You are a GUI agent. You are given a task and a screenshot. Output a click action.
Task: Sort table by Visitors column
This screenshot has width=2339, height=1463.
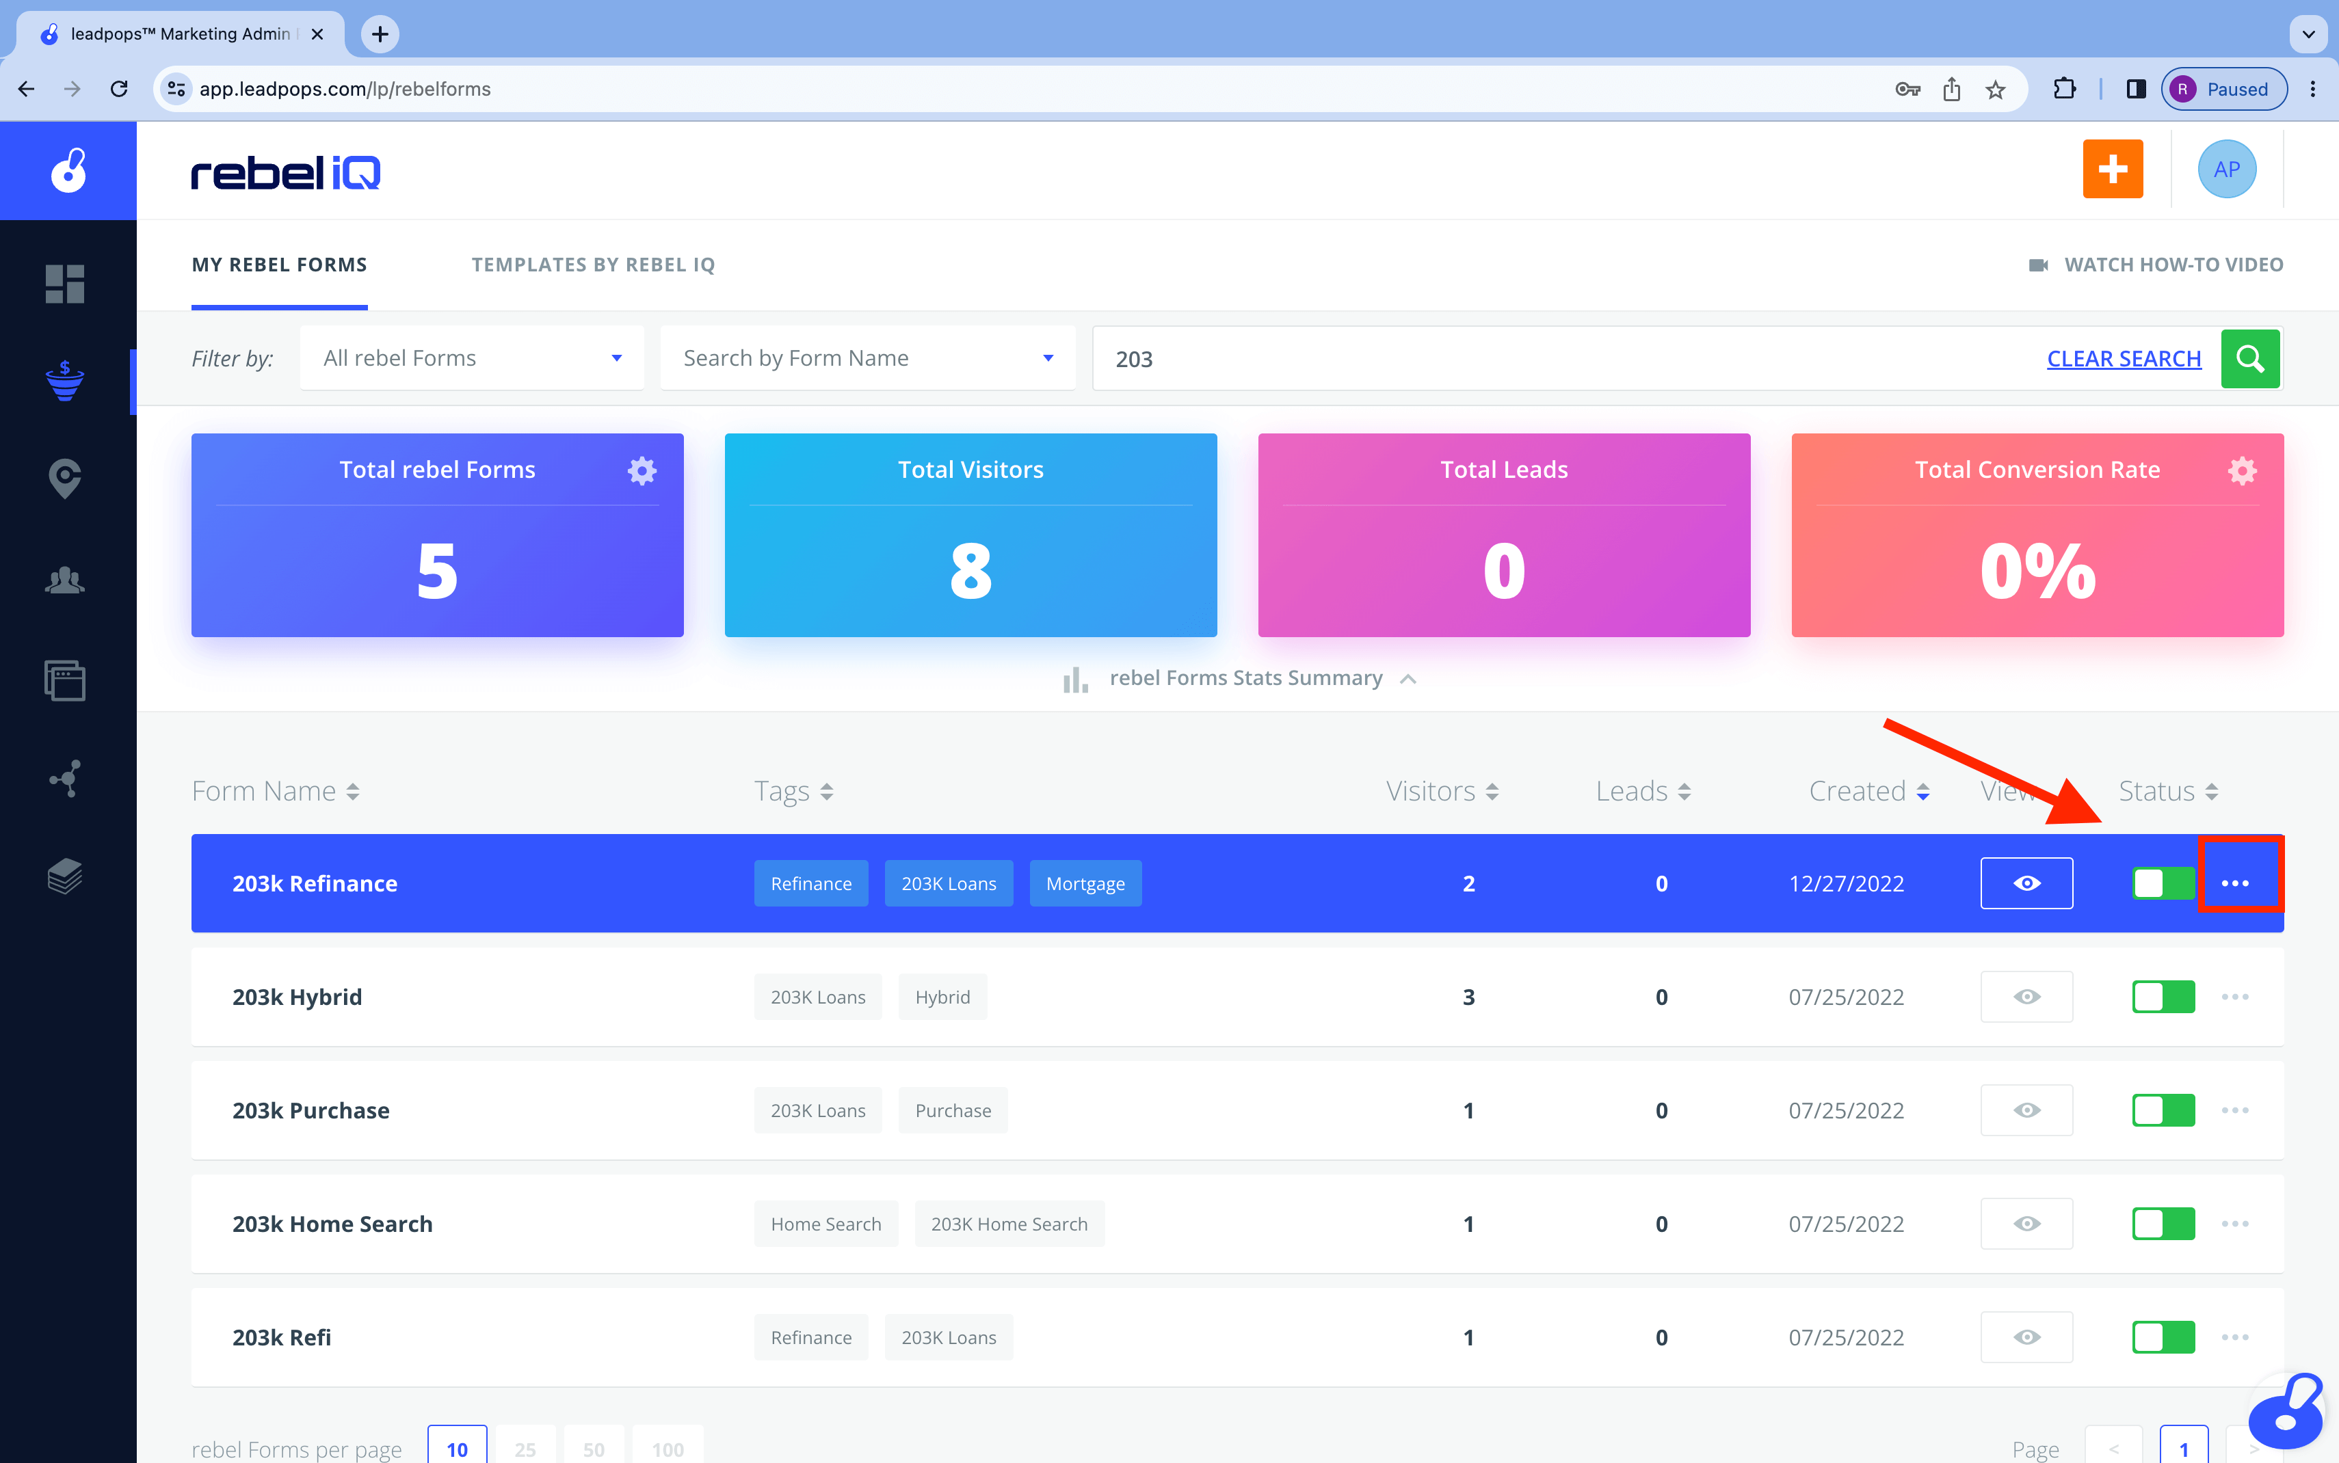point(1442,792)
